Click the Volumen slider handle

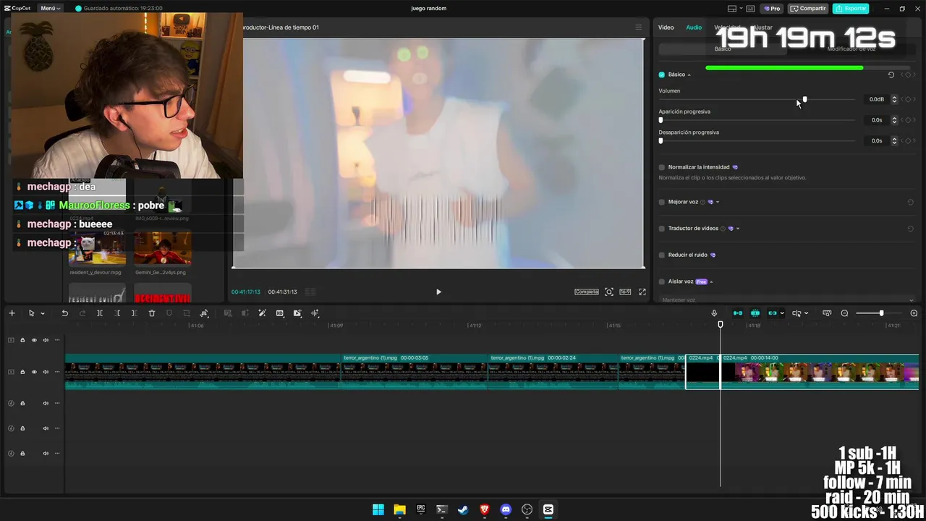tap(804, 99)
